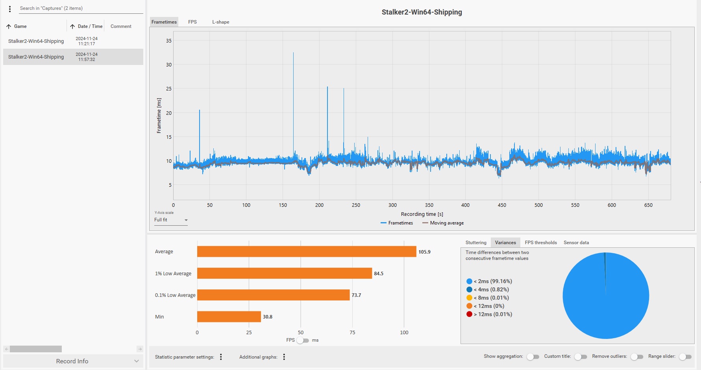The height and width of the screenshot is (370, 701).
Task: Click the < 12ms (0%) legend swatch
Action: 469,306
